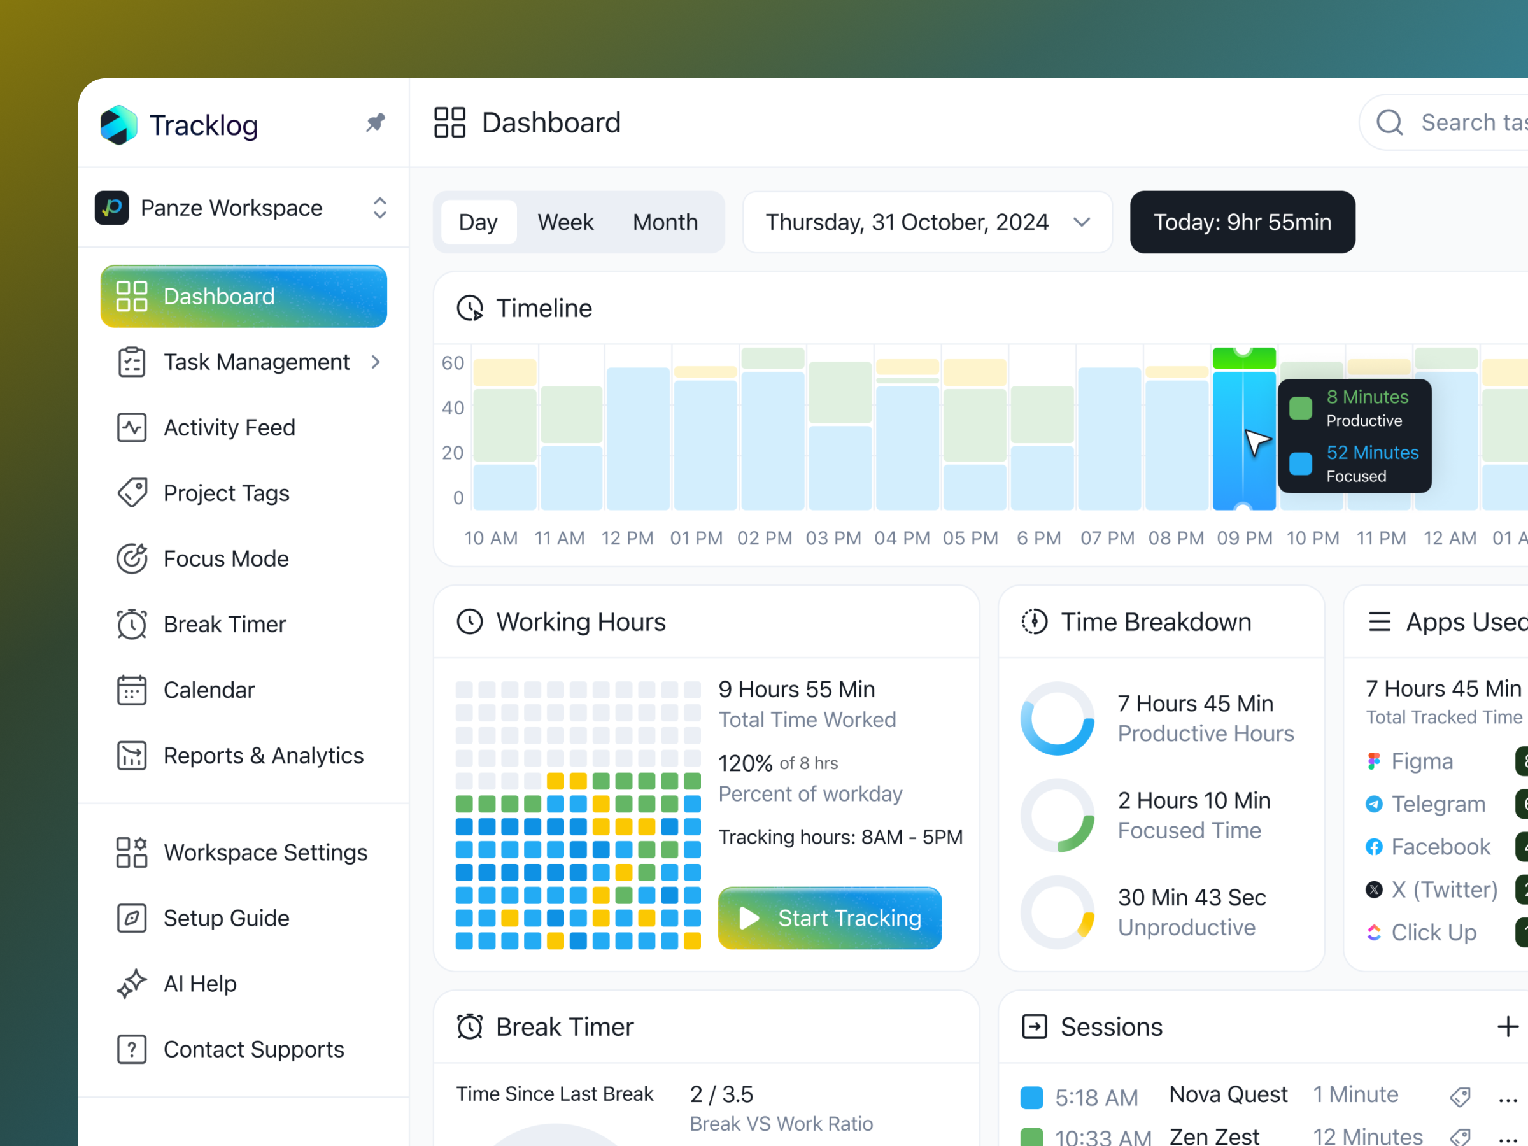
Task: Select the Month view tab
Action: coord(665,222)
